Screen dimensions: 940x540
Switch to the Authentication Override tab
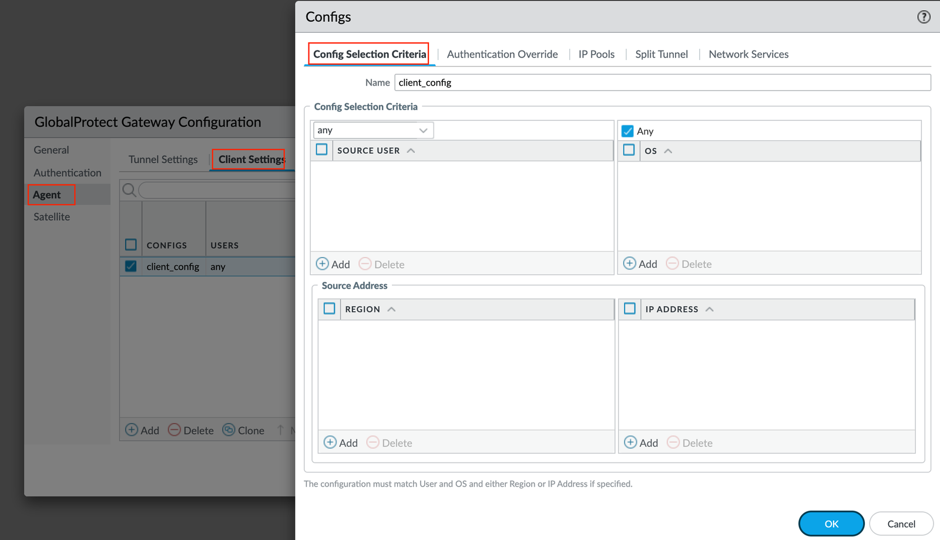point(502,54)
